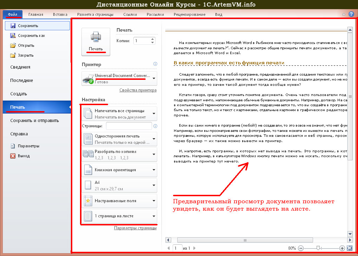Click the zoom out minus button
The width and height of the screenshot is (358, 256).
pyautogui.click(x=301, y=248)
